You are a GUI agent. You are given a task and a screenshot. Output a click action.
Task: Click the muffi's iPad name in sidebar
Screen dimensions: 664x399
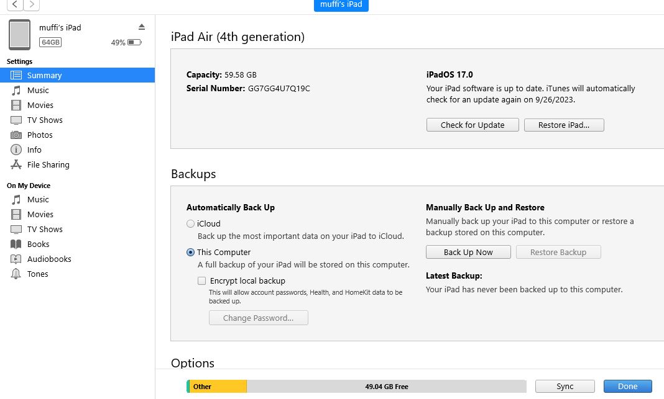[60, 27]
